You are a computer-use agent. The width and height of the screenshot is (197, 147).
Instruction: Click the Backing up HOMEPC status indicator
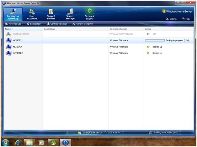click(163, 133)
